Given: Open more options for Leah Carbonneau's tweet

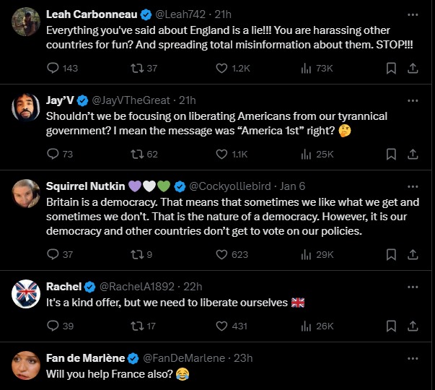Looking at the screenshot, I should [x=413, y=14].
